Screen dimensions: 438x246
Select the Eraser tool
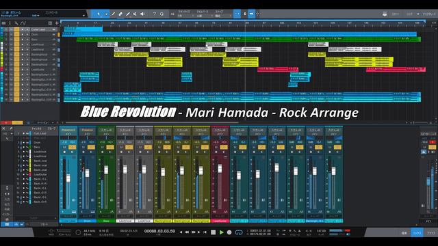120,14
